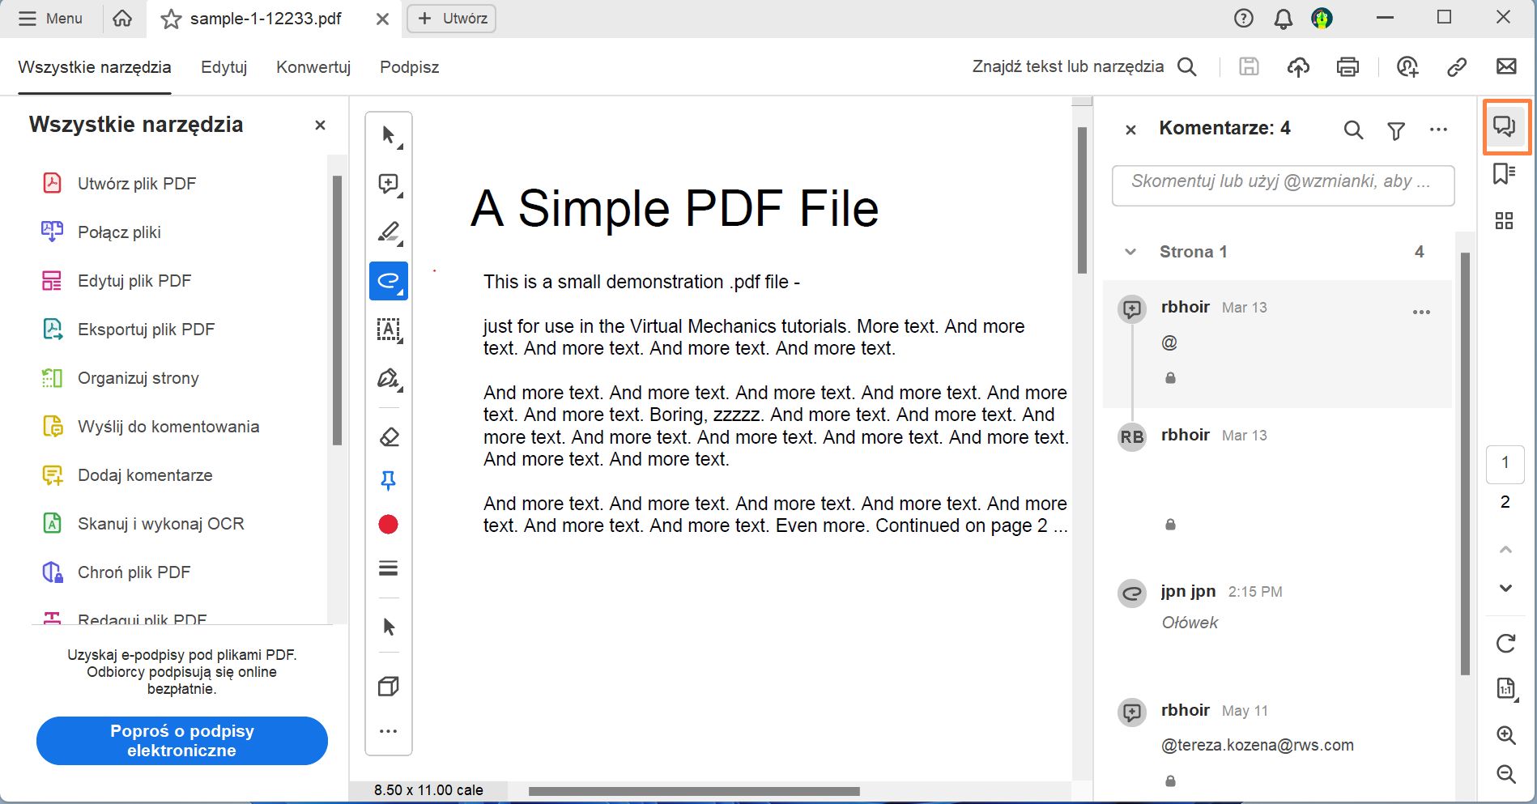This screenshot has height=804, width=1537.
Task: Open the Edytuj tab
Action: click(224, 67)
